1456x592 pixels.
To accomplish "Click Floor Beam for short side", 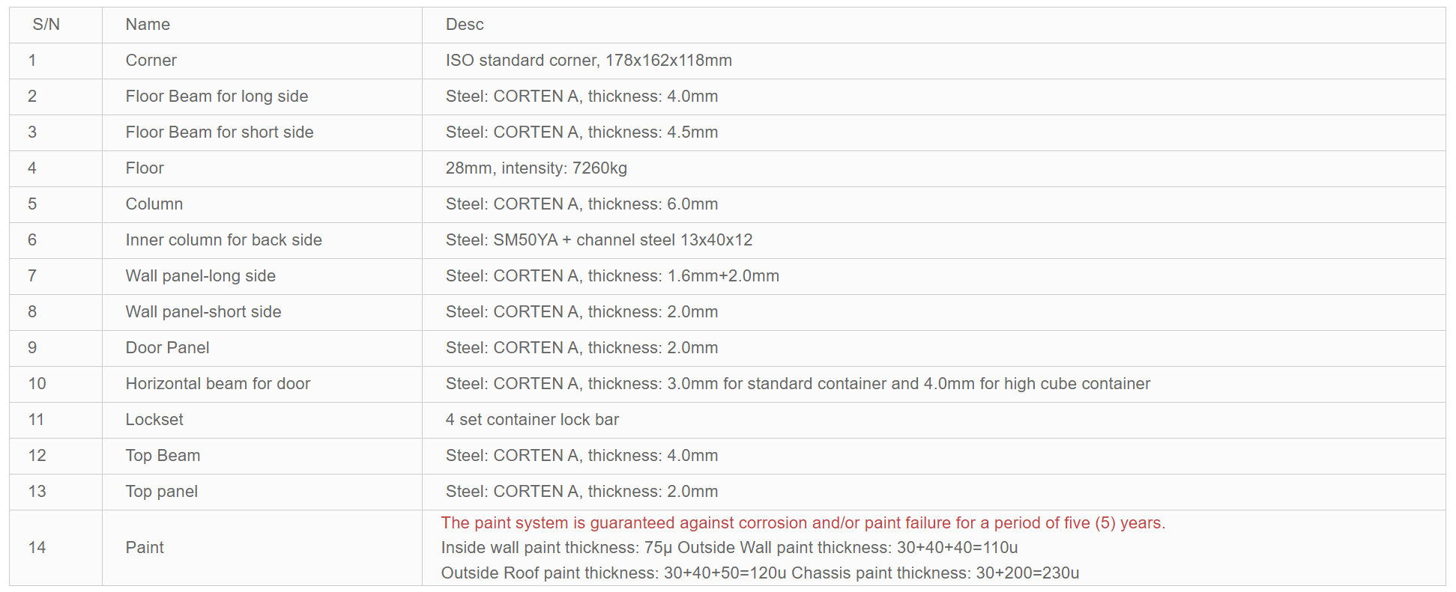I will point(220,132).
